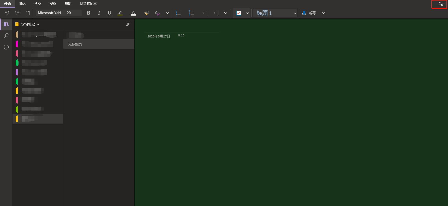This screenshot has height=206, width=448.
Task: Apply bold formatting
Action: click(89, 13)
